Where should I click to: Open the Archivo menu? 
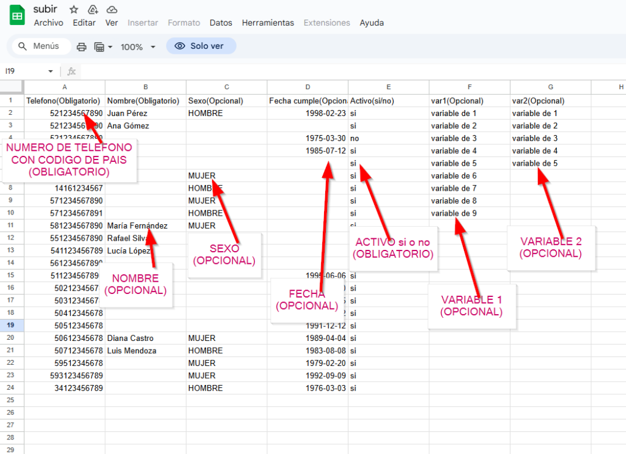[x=48, y=23]
